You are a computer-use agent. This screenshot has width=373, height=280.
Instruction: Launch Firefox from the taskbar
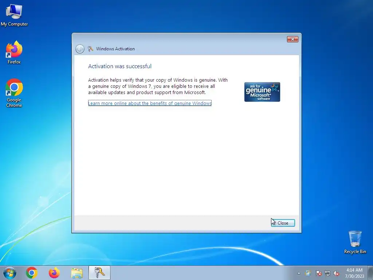click(54, 273)
